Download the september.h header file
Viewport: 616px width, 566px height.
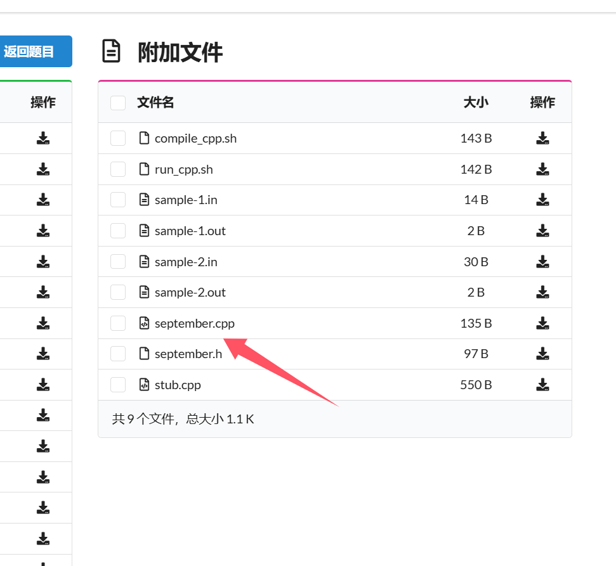[x=542, y=354]
